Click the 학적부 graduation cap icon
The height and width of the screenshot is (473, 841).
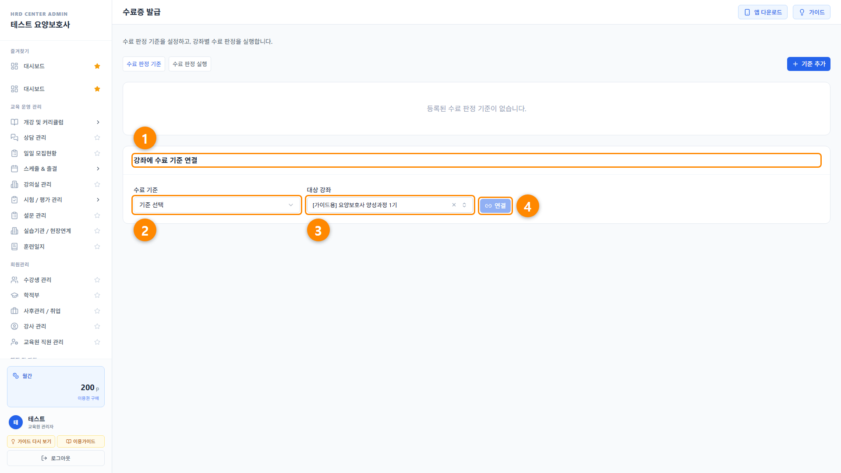coord(14,295)
